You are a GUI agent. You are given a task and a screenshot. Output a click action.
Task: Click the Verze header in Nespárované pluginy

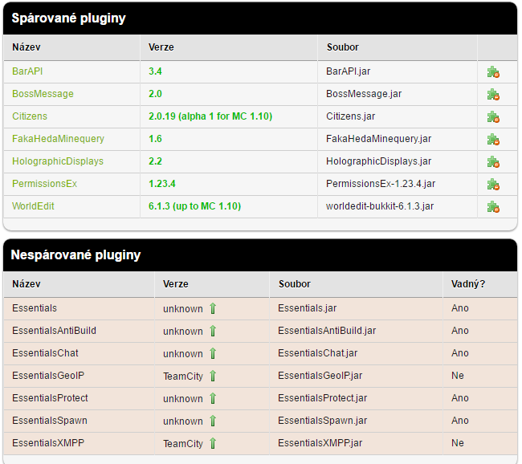click(x=175, y=284)
